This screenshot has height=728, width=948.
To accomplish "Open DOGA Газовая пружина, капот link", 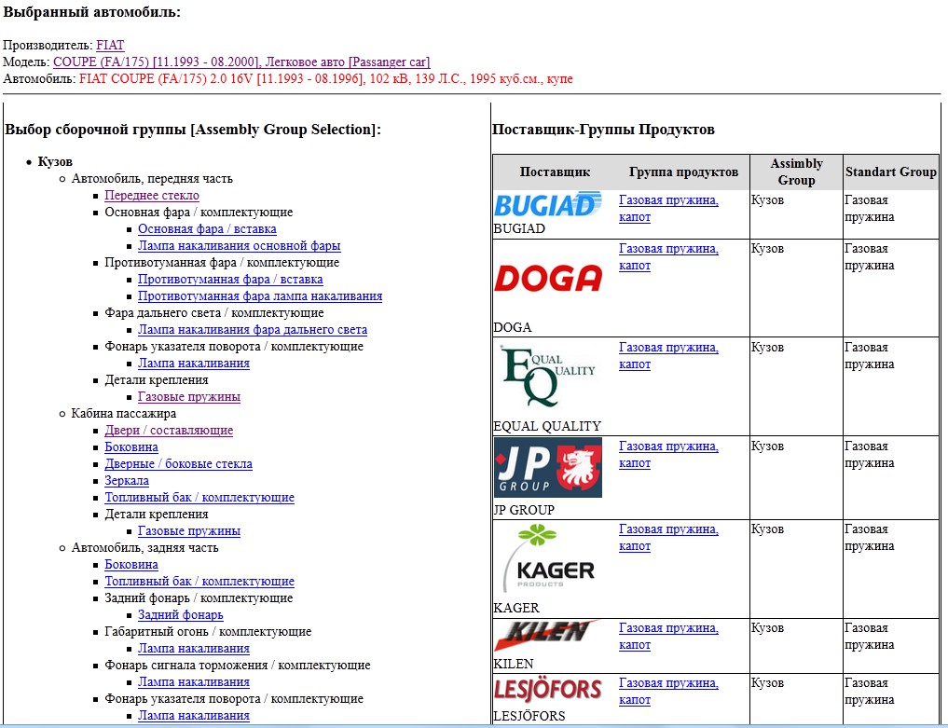I will [x=668, y=257].
